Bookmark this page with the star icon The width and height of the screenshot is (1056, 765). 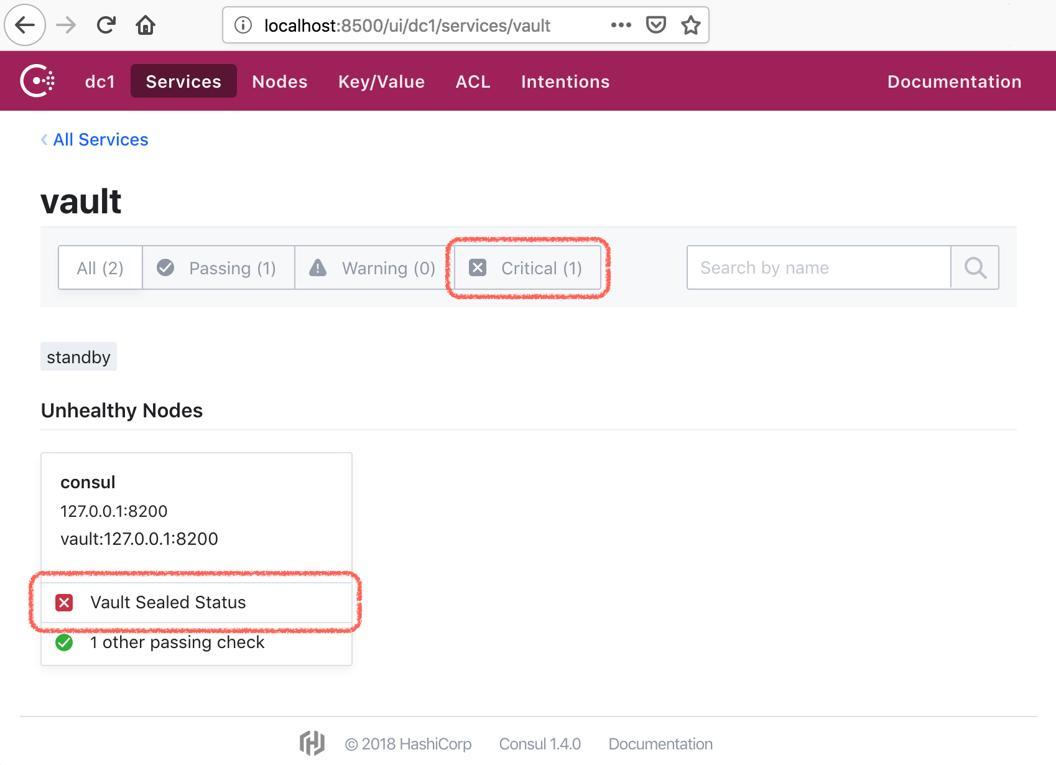pos(690,25)
